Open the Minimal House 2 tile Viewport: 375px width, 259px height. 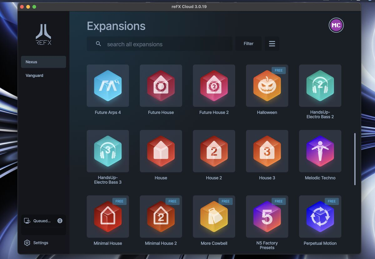[161, 217]
